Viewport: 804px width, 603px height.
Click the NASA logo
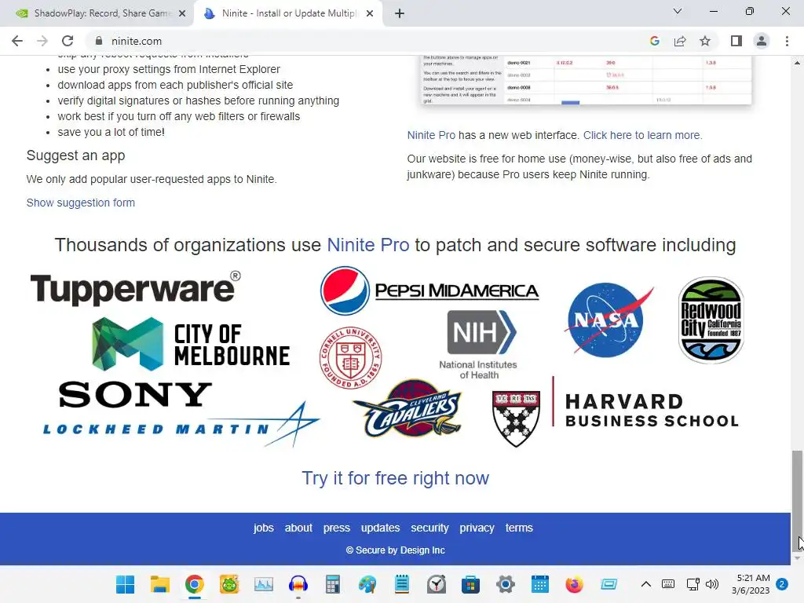tap(608, 320)
